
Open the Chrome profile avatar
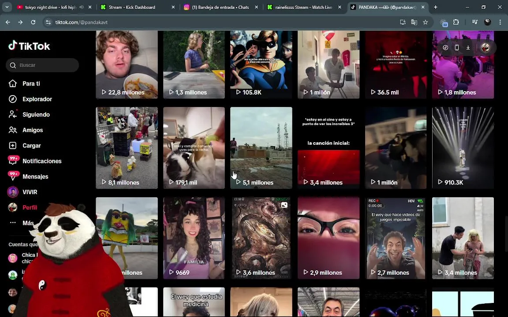pos(487,22)
